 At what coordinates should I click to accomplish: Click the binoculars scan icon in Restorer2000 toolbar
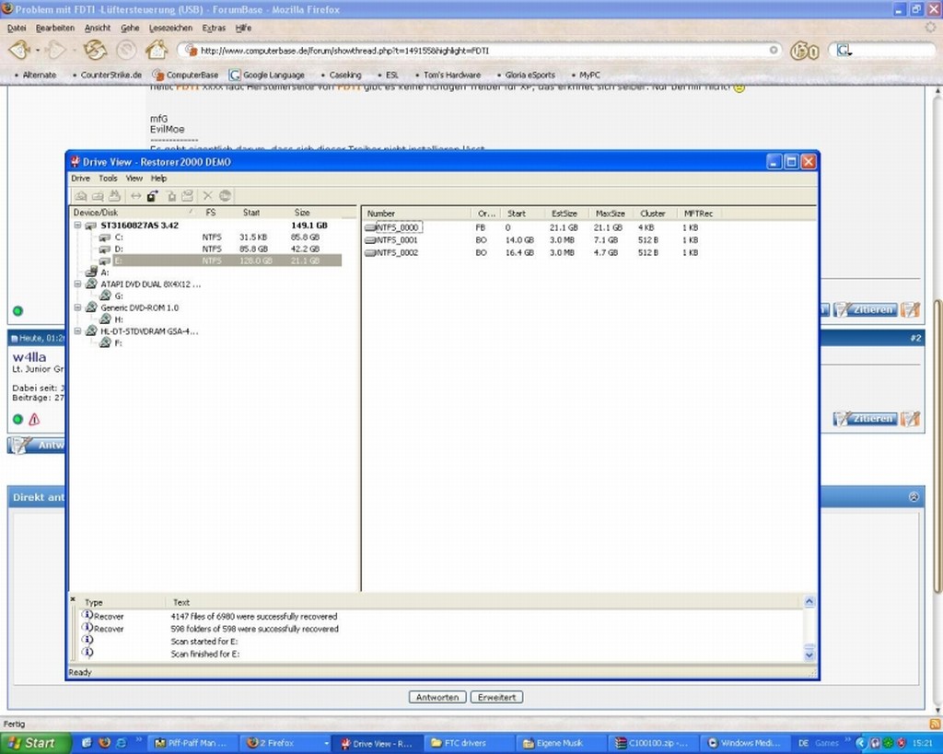114,196
